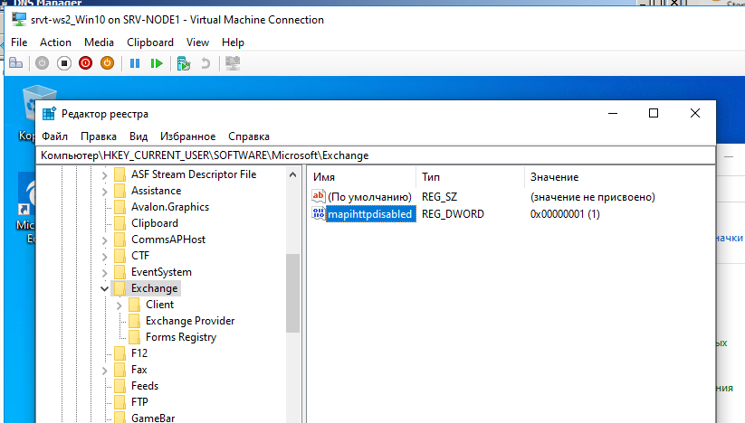
Task: Open the Избранное menu
Action: [x=187, y=136]
